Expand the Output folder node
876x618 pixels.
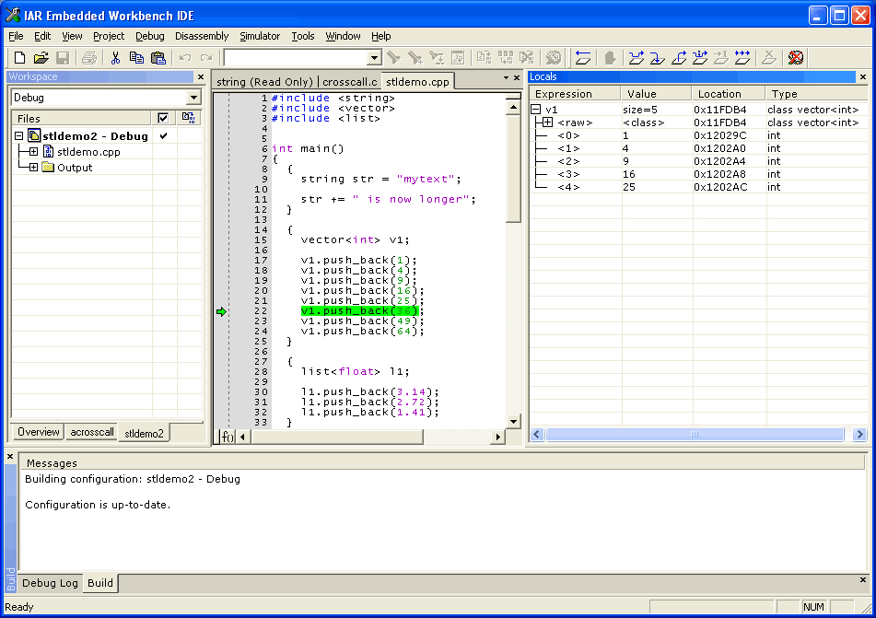tap(33, 167)
